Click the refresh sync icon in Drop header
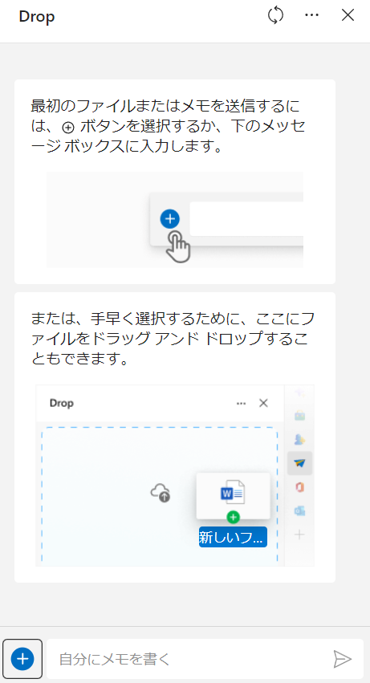 tap(275, 16)
